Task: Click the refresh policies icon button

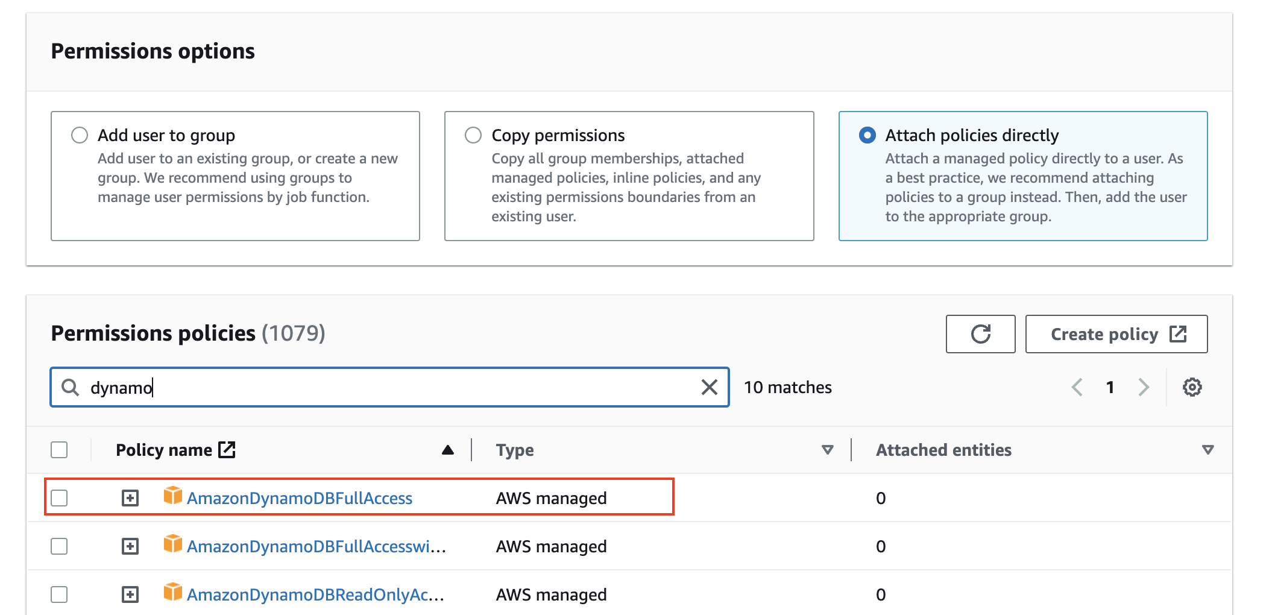Action: coord(980,334)
